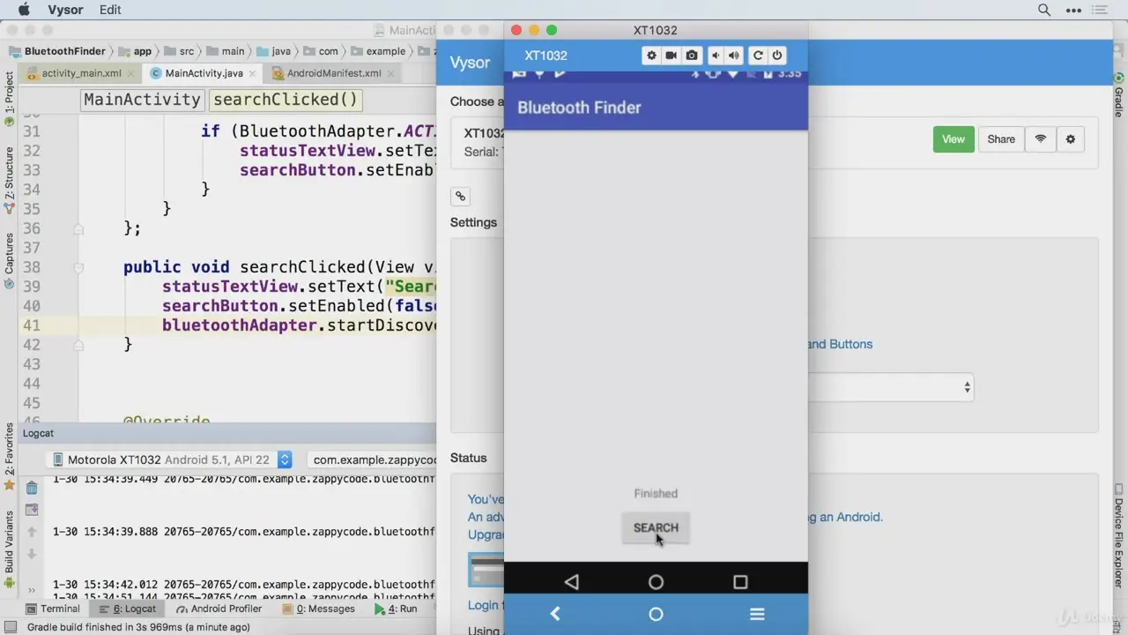Open the Project sidebar panel
The image size is (1128, 635).
10,99
